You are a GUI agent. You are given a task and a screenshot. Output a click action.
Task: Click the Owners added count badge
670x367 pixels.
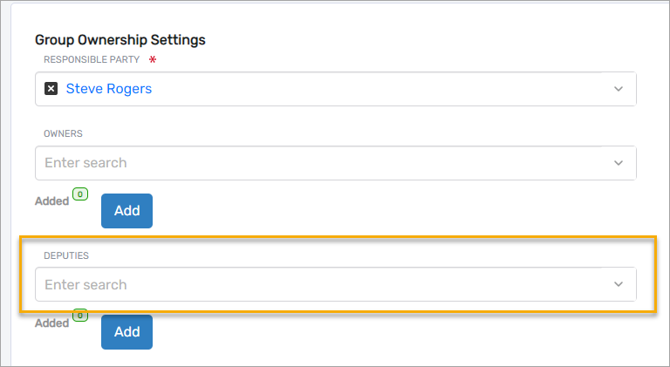pyautogui.click(x=81, y=194)
